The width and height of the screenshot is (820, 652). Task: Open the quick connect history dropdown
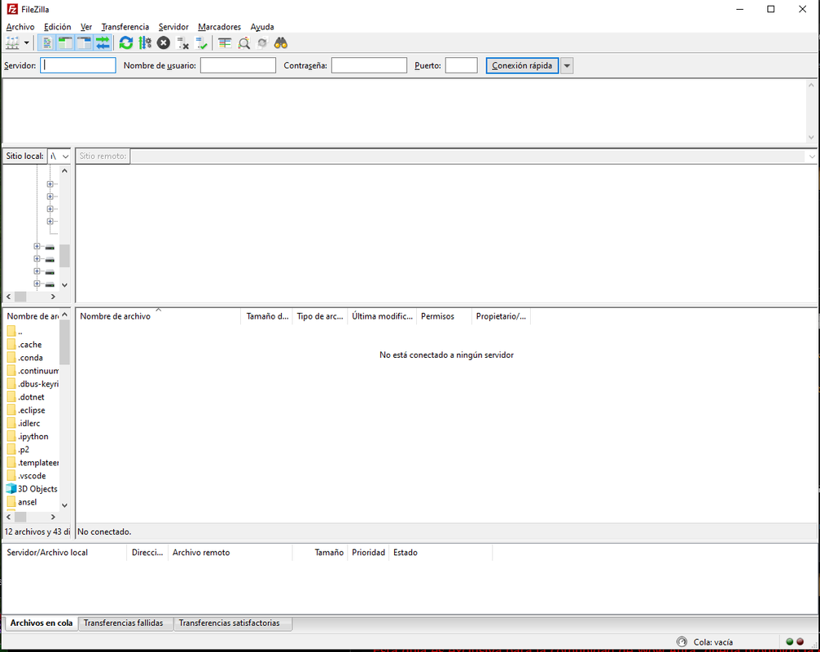click(567, 65)
